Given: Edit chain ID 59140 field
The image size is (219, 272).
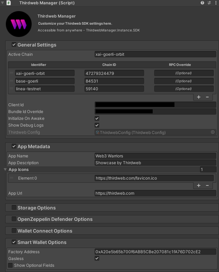Looking at the screenshot, I should [114, 89].
